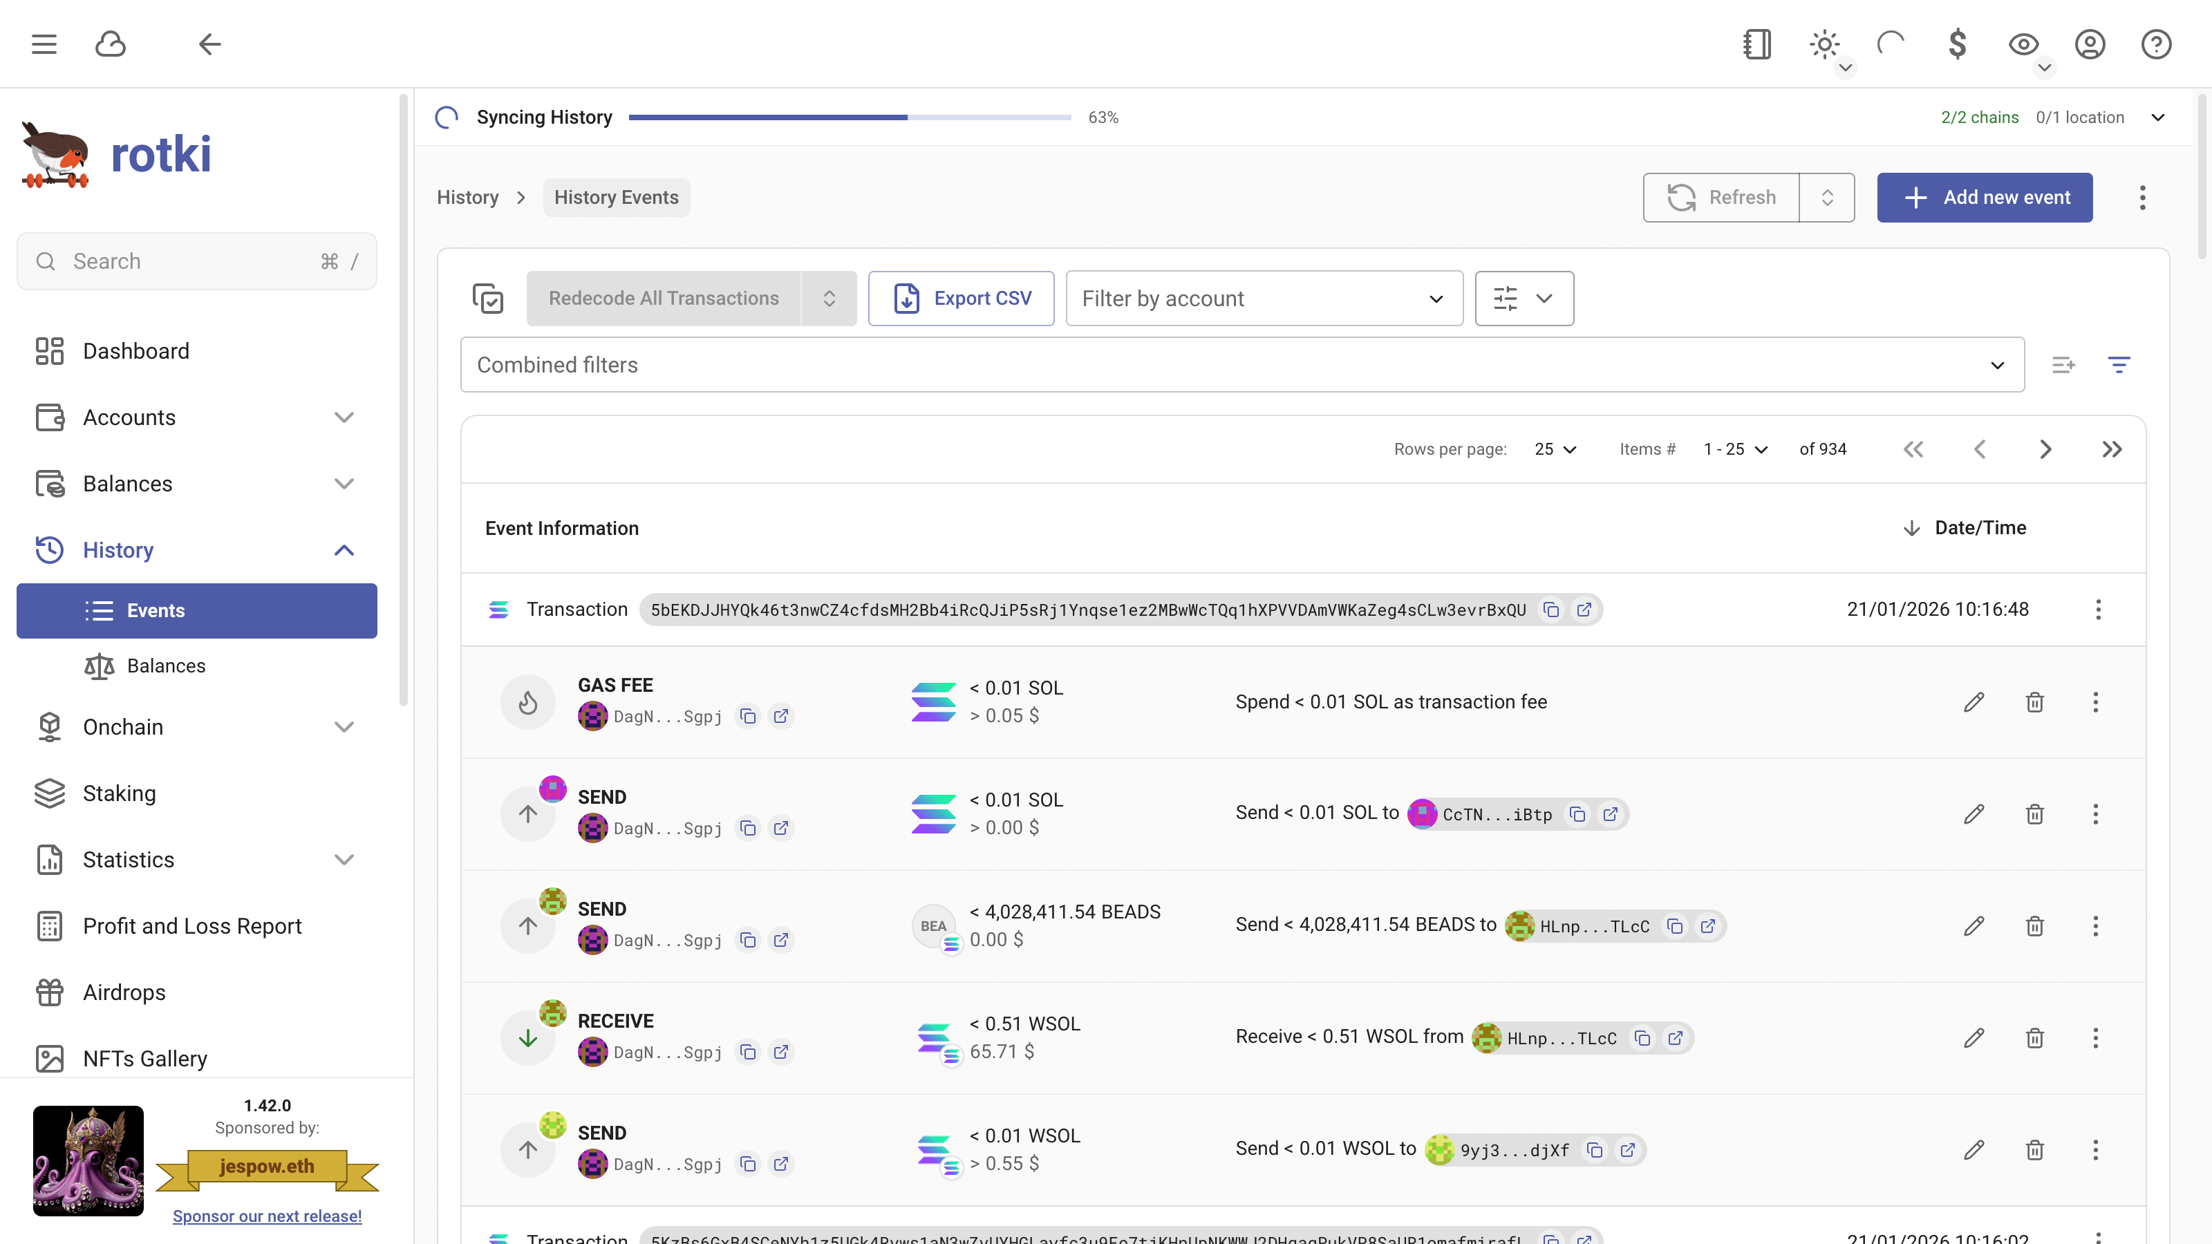Open the Staking menu item
This screenshot has width=2212, height=1244.
[196, 793]
